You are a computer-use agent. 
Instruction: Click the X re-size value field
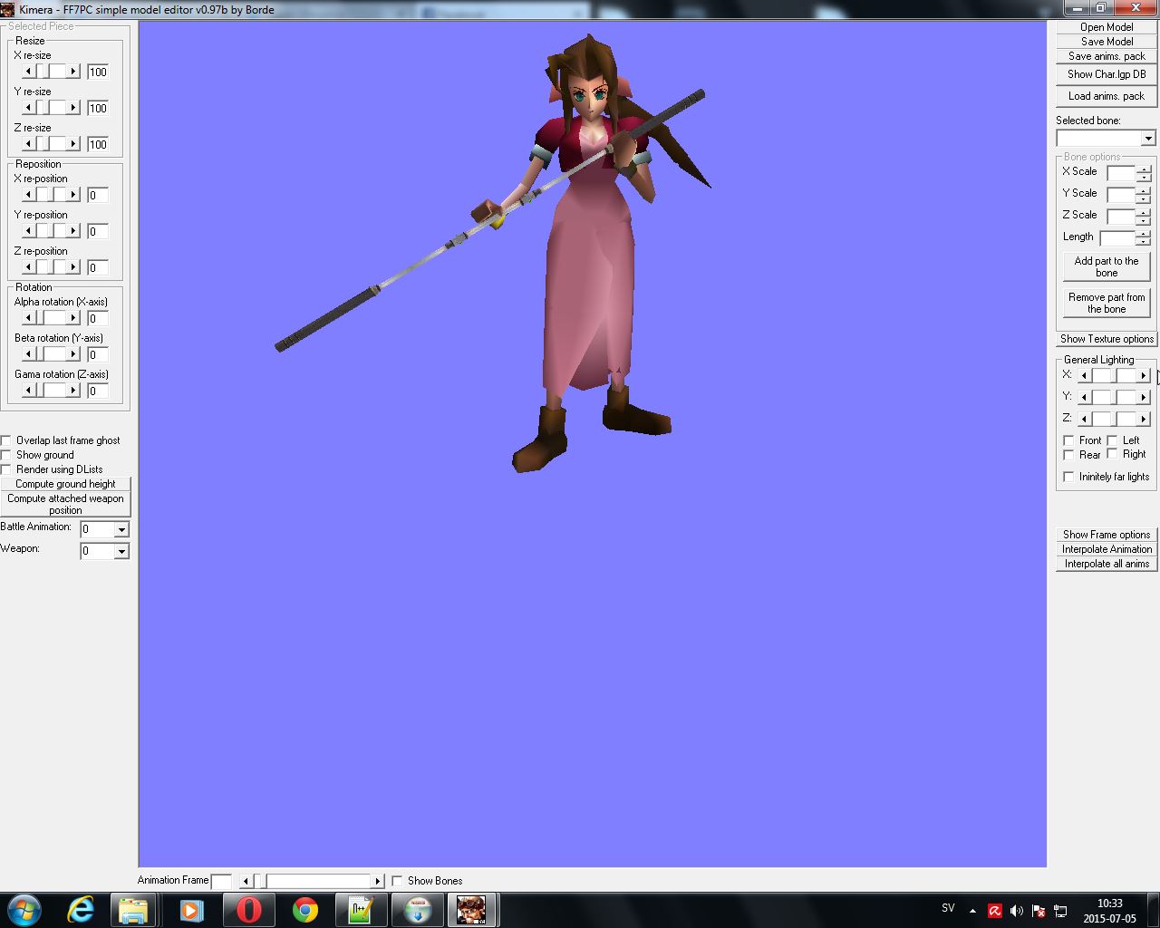pos(98,72)
